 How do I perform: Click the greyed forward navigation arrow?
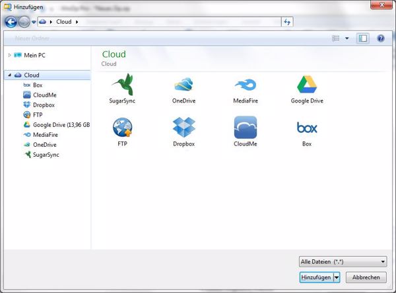point(24,22)
